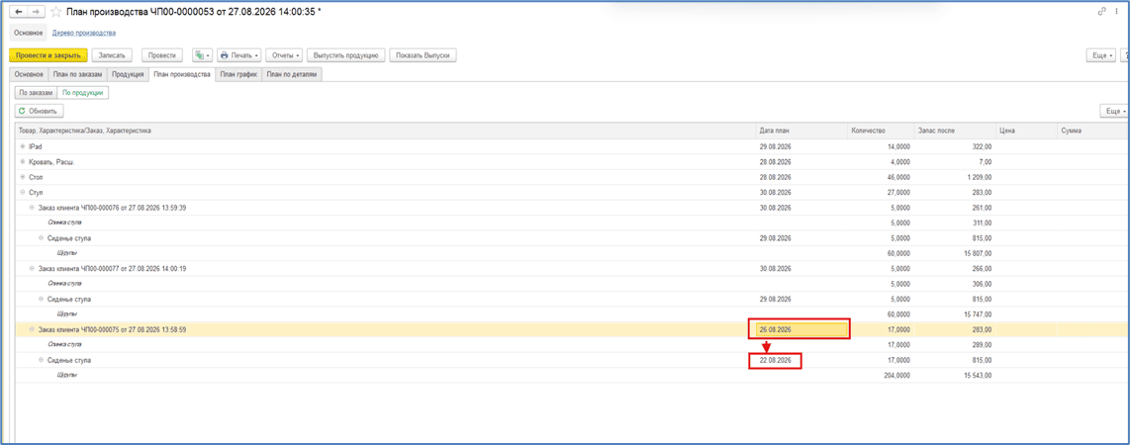Viewport: 1130px width, 445px height.
Task: Expand the Кровать, Расш. row
Action: coord(23,161)
